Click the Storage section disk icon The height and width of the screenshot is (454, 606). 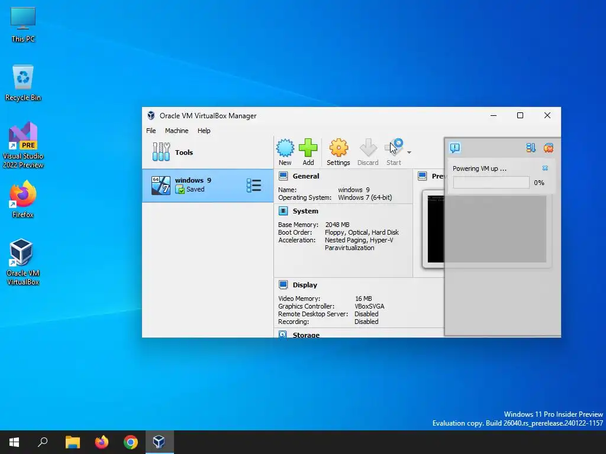(283, 334)
